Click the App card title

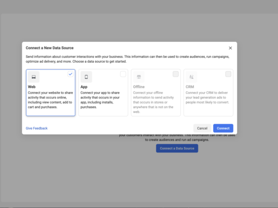[x=84, y=87]
